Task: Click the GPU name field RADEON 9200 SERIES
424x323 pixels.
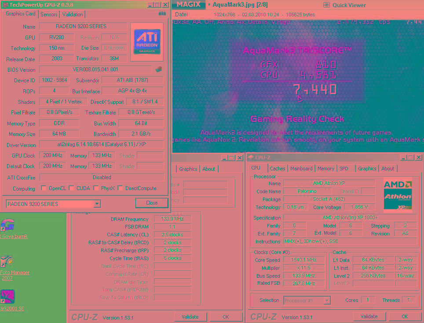Action: coord(83,26)
